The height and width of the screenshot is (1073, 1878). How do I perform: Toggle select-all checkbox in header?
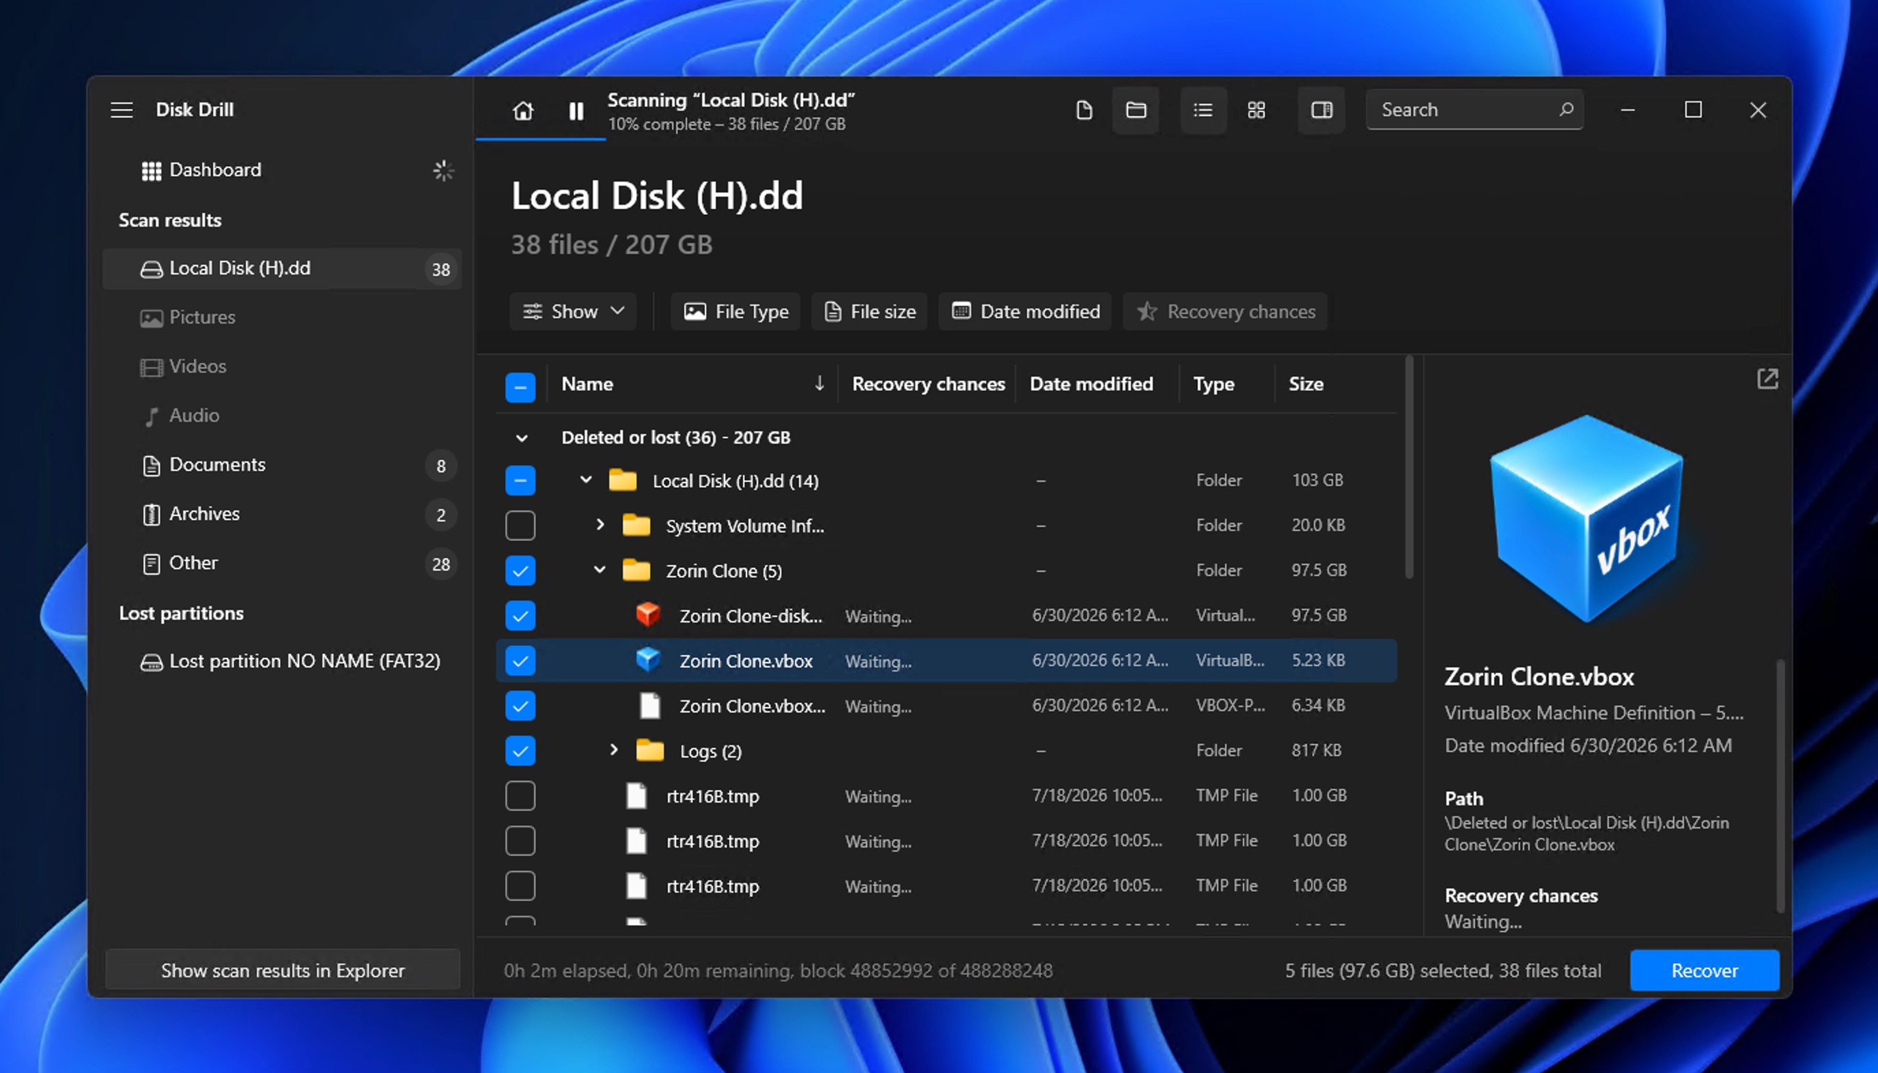tap(520, 388)
